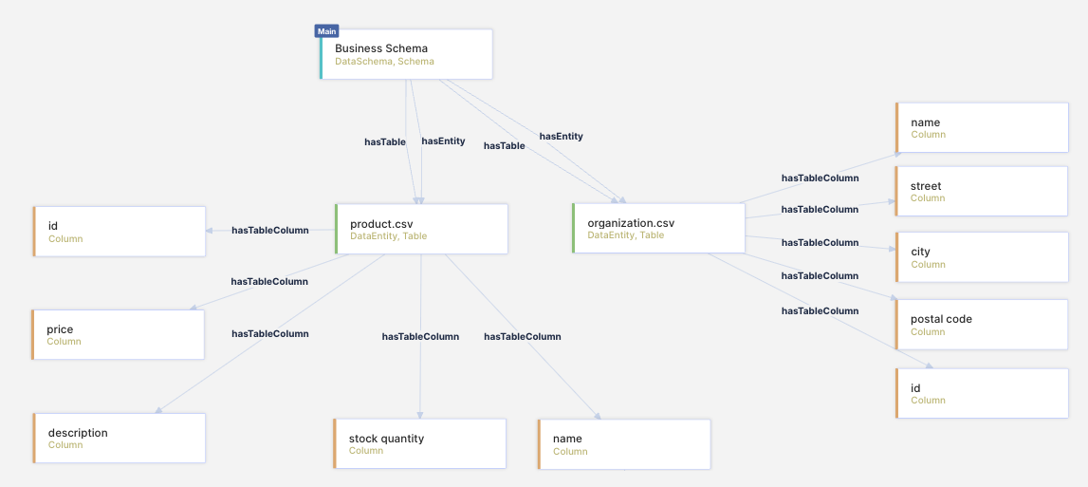Click hasTableColumn label on the stock quantity edge
This screenshot has height=487, width=1088.
click(420, 337)
